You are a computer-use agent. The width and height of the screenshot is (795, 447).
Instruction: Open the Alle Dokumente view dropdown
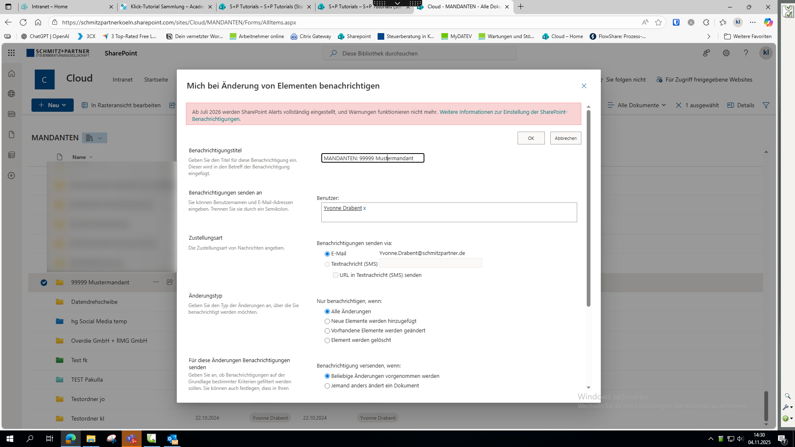tap(638, 105)
